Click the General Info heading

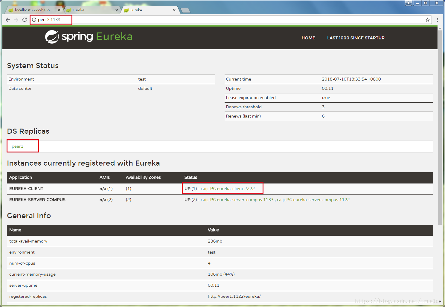[29, 216]
